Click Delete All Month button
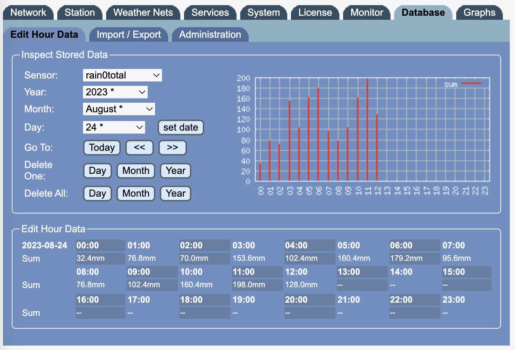Screen dimensions: 515x350 pos(136,193)
